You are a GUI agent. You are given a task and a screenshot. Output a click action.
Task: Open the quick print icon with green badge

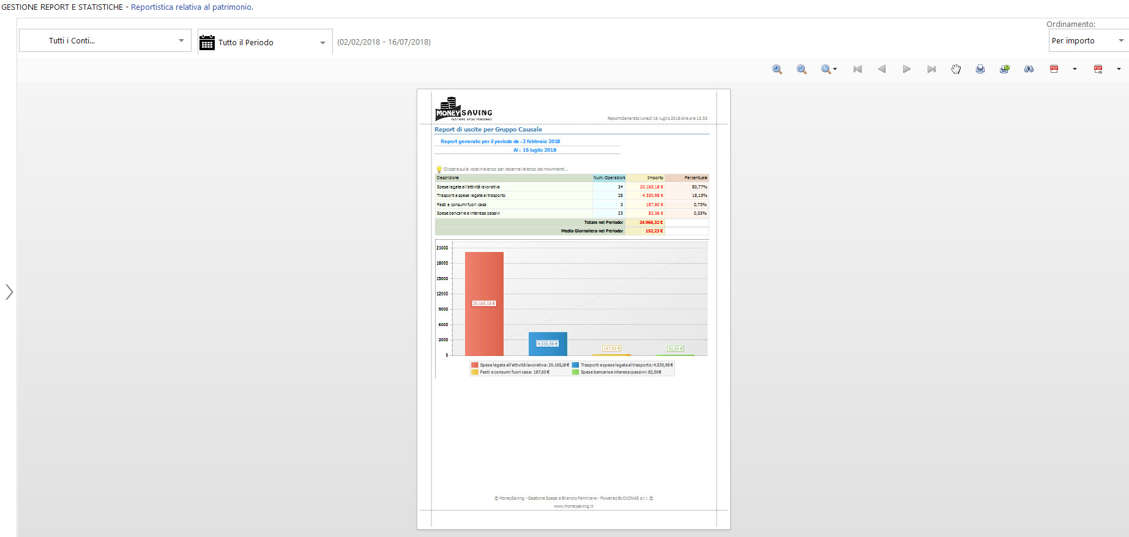[1005, 69]
